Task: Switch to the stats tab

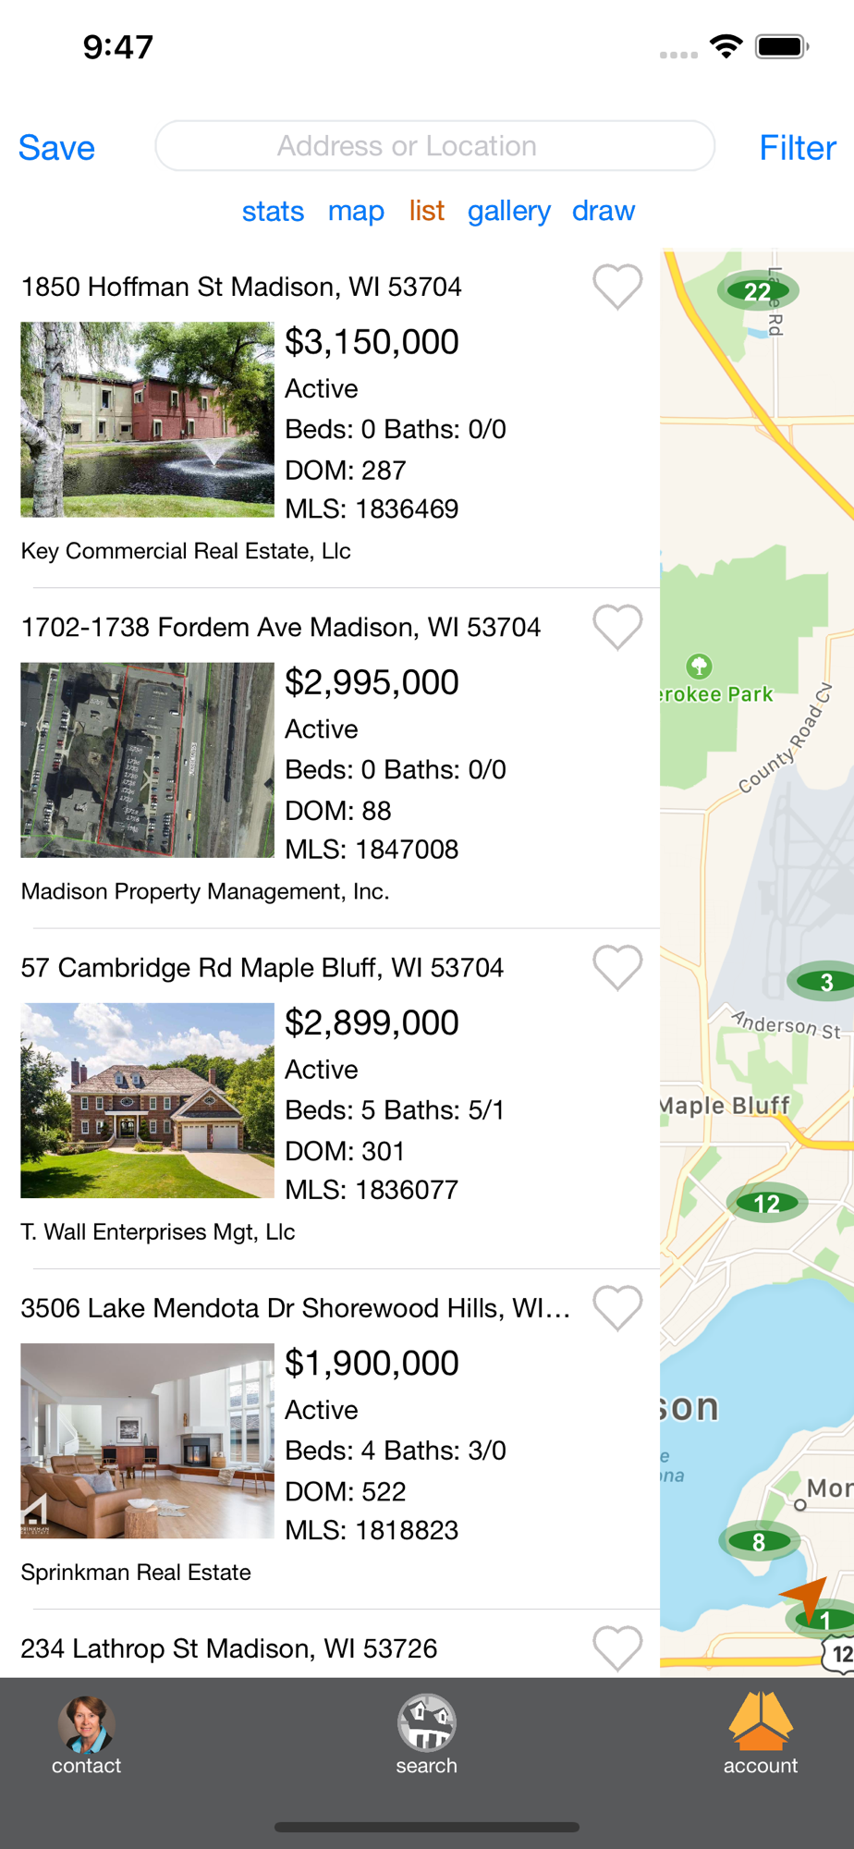Action: point(273,211)
